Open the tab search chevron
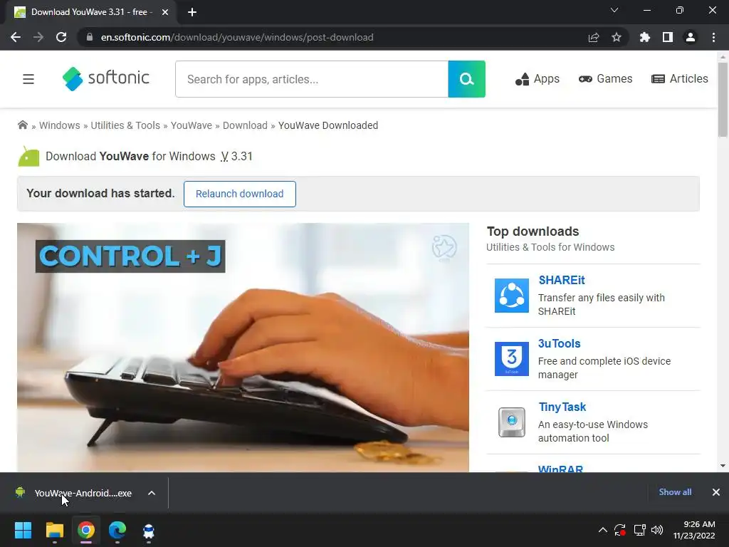Viewport: 729px width, 547px height. (x=614, y=10)
